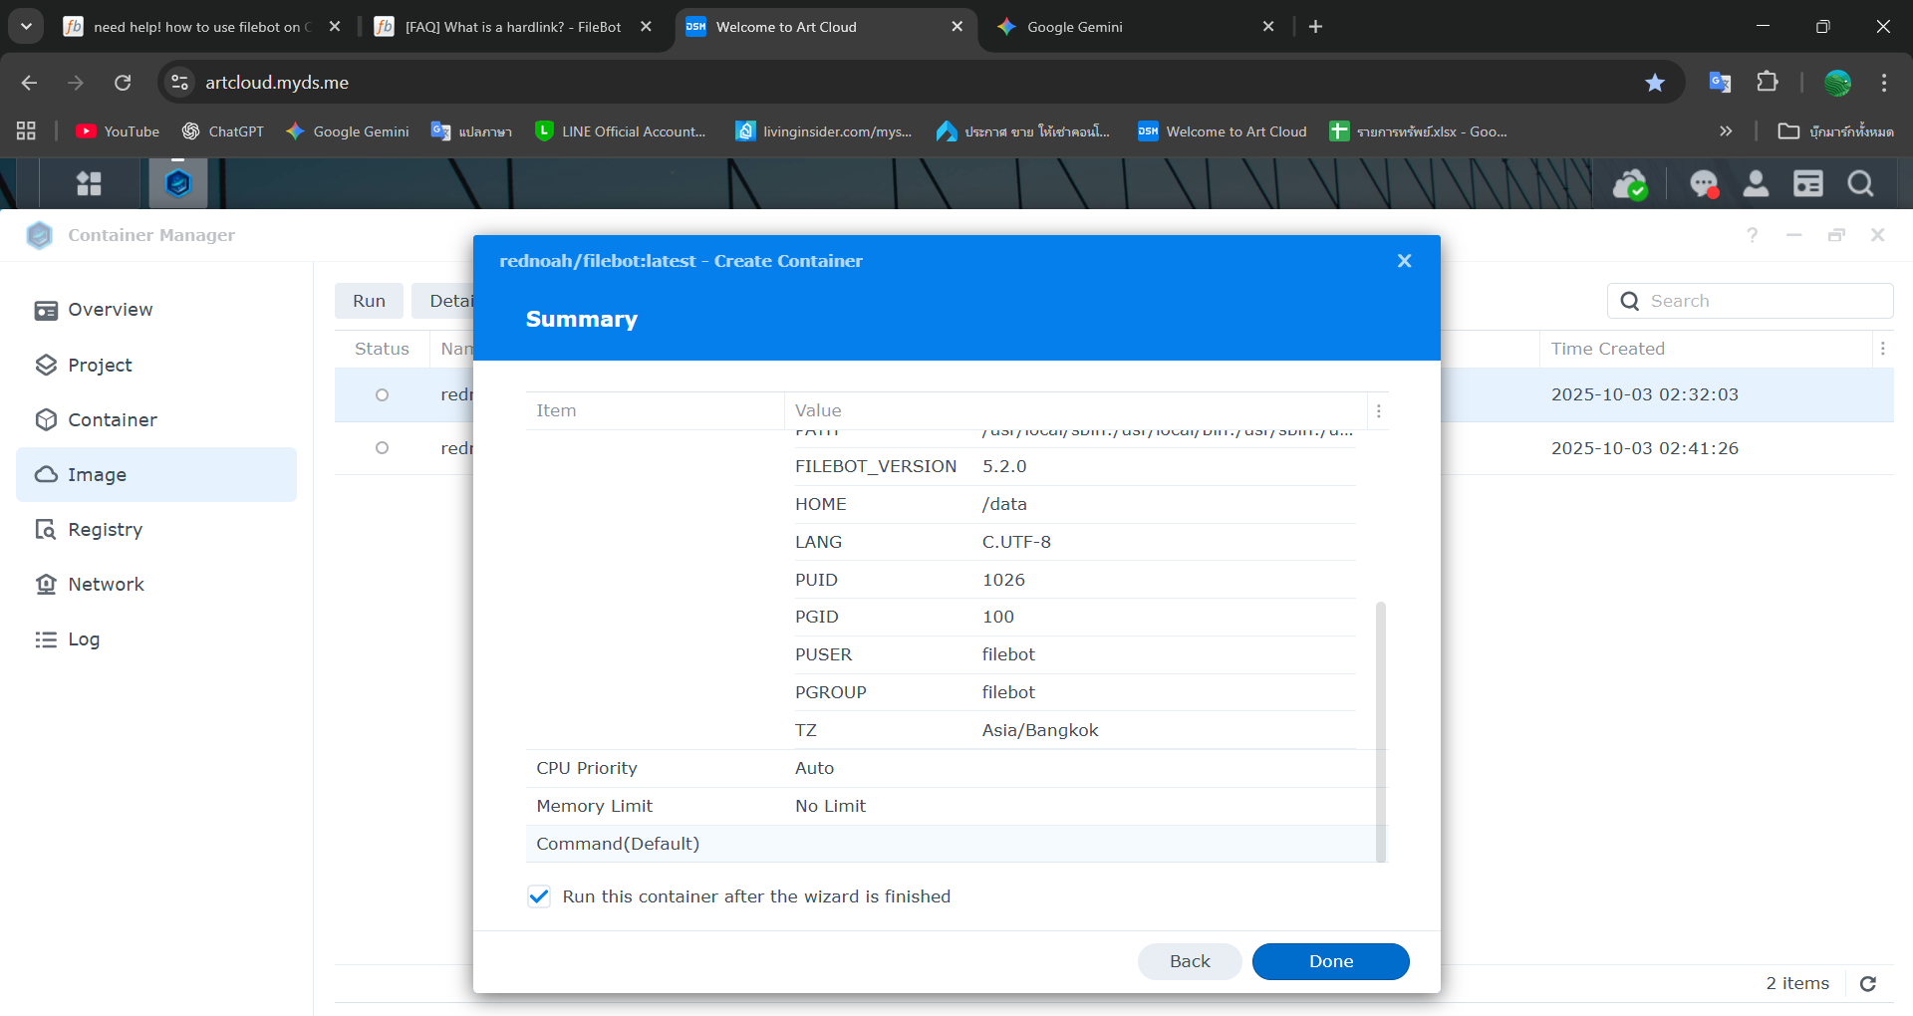Open the DSM widgets panel icon
Image resolution: width=1913 pixels, height=1016 pixels.
pyautogui.click(x=1807, y=184)
